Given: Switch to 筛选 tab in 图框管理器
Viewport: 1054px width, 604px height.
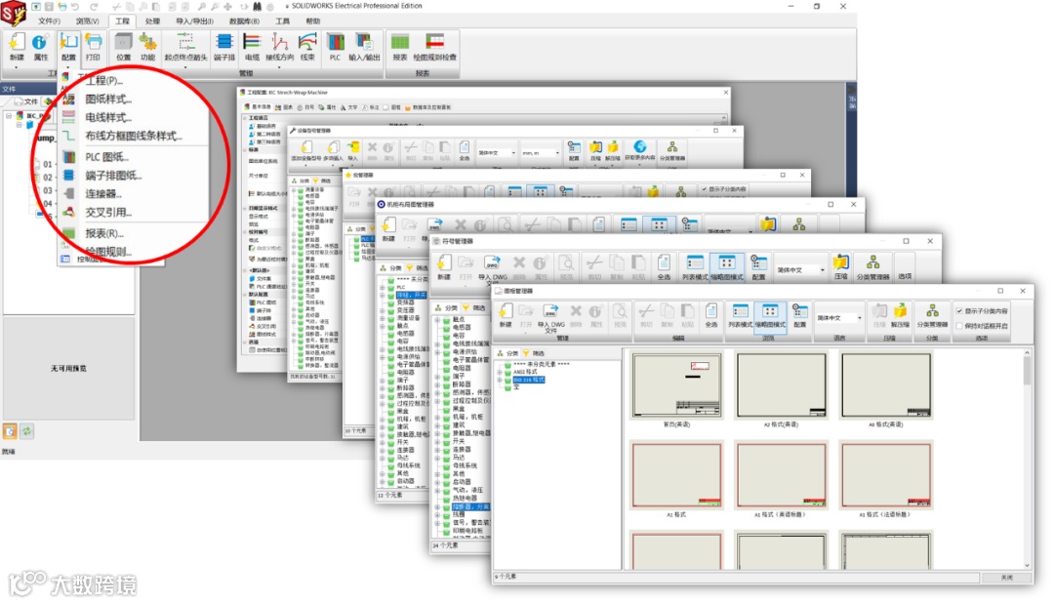Looking at the screenshot, I should coord(534,352).
